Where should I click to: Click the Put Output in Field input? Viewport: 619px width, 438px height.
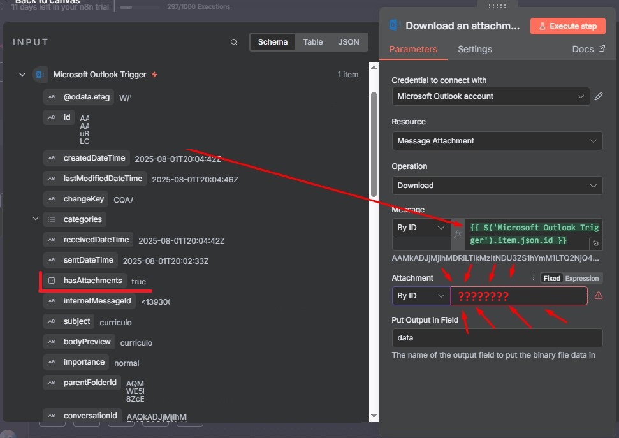(497, 338)
